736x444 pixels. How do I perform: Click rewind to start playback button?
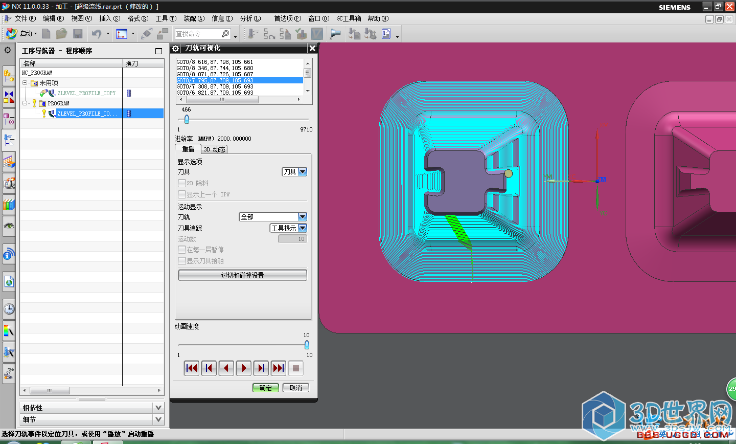point(192,368)
